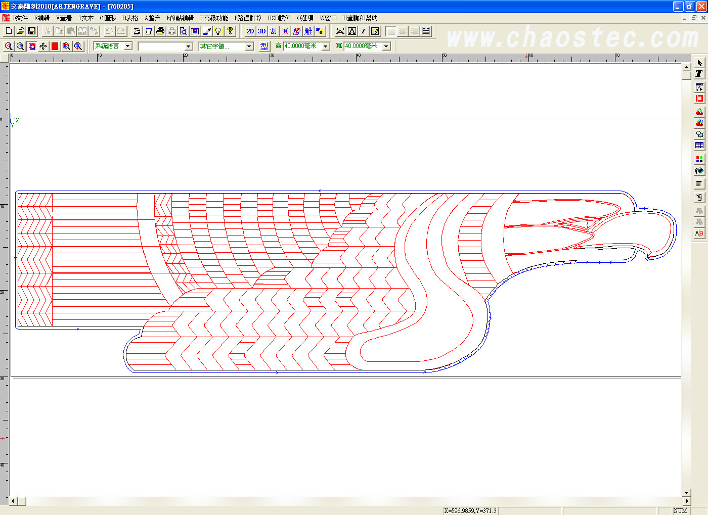Click the printer icon in the toolbar
708x515 pixels.
point(160,31)
